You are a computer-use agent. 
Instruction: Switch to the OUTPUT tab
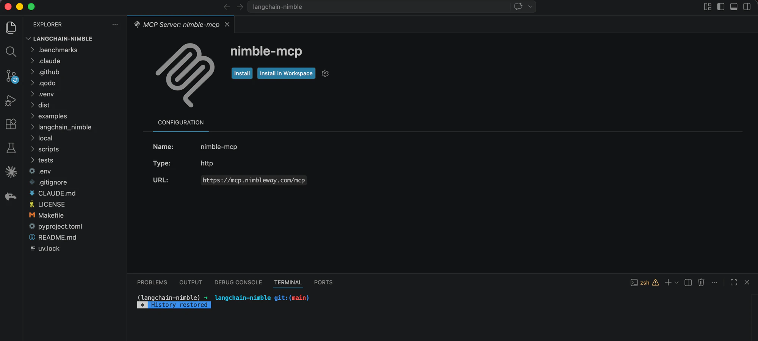pyautogui.click(x=191, y=282)
